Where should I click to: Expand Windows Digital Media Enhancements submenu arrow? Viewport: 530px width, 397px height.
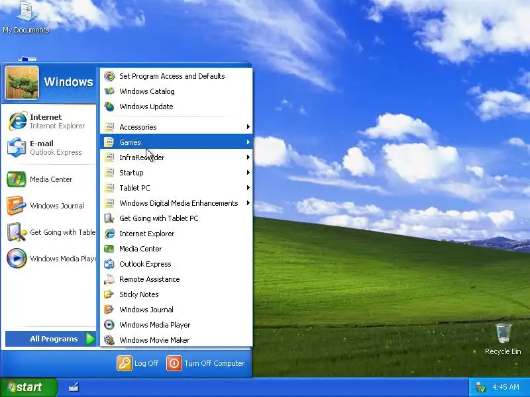click(x=248, y=203)
